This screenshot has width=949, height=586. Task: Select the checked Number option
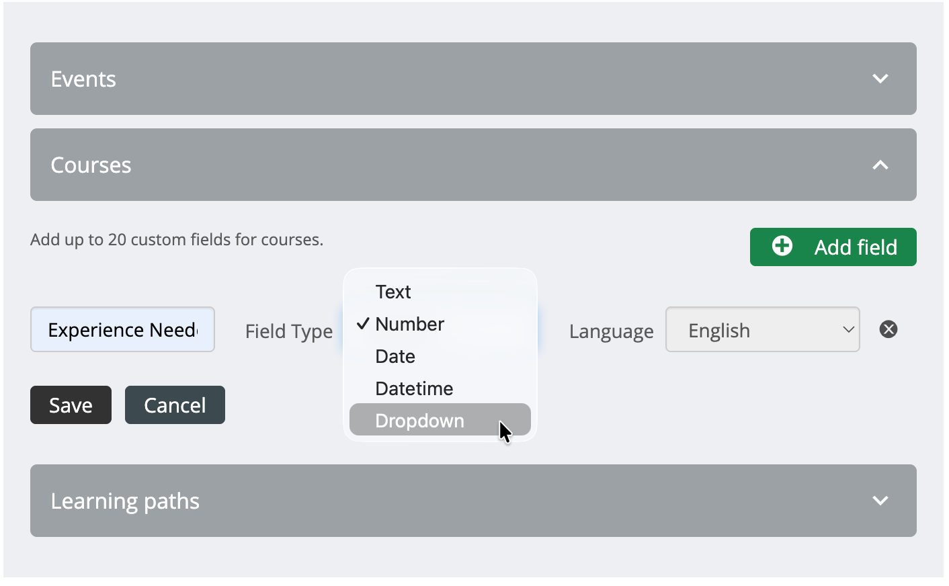tap(409, 325)
